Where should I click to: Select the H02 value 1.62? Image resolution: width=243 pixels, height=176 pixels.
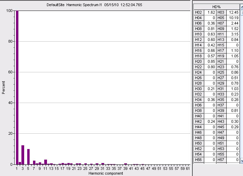[x=210, y=12]
